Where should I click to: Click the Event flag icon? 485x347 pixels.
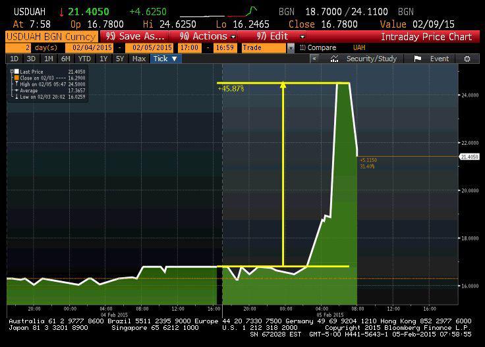tap(418, 59)
